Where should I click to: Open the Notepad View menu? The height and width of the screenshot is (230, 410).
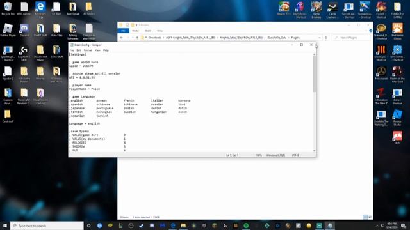coord(97,50)
